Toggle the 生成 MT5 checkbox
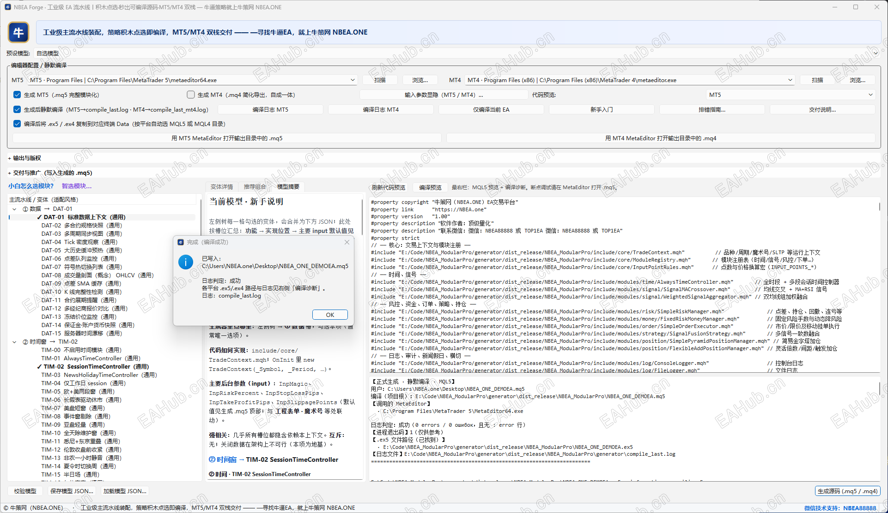The width and height of the screenshot is (888, 513). 17,95
